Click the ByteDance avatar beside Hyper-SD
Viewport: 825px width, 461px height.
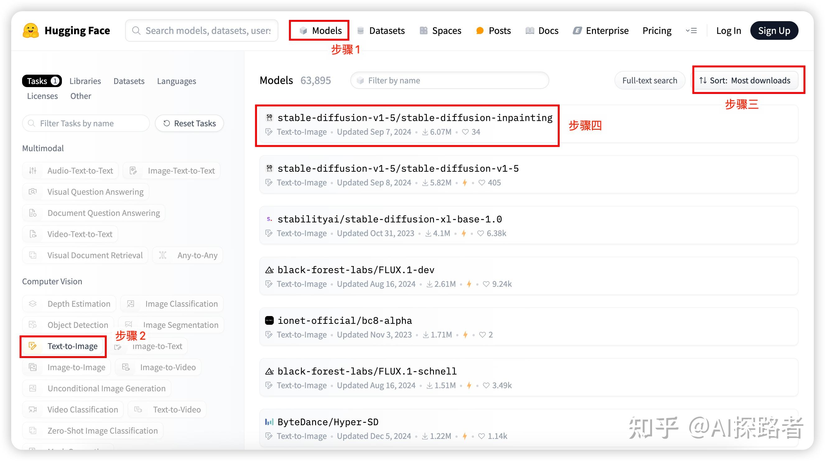(x=269, y=422)
